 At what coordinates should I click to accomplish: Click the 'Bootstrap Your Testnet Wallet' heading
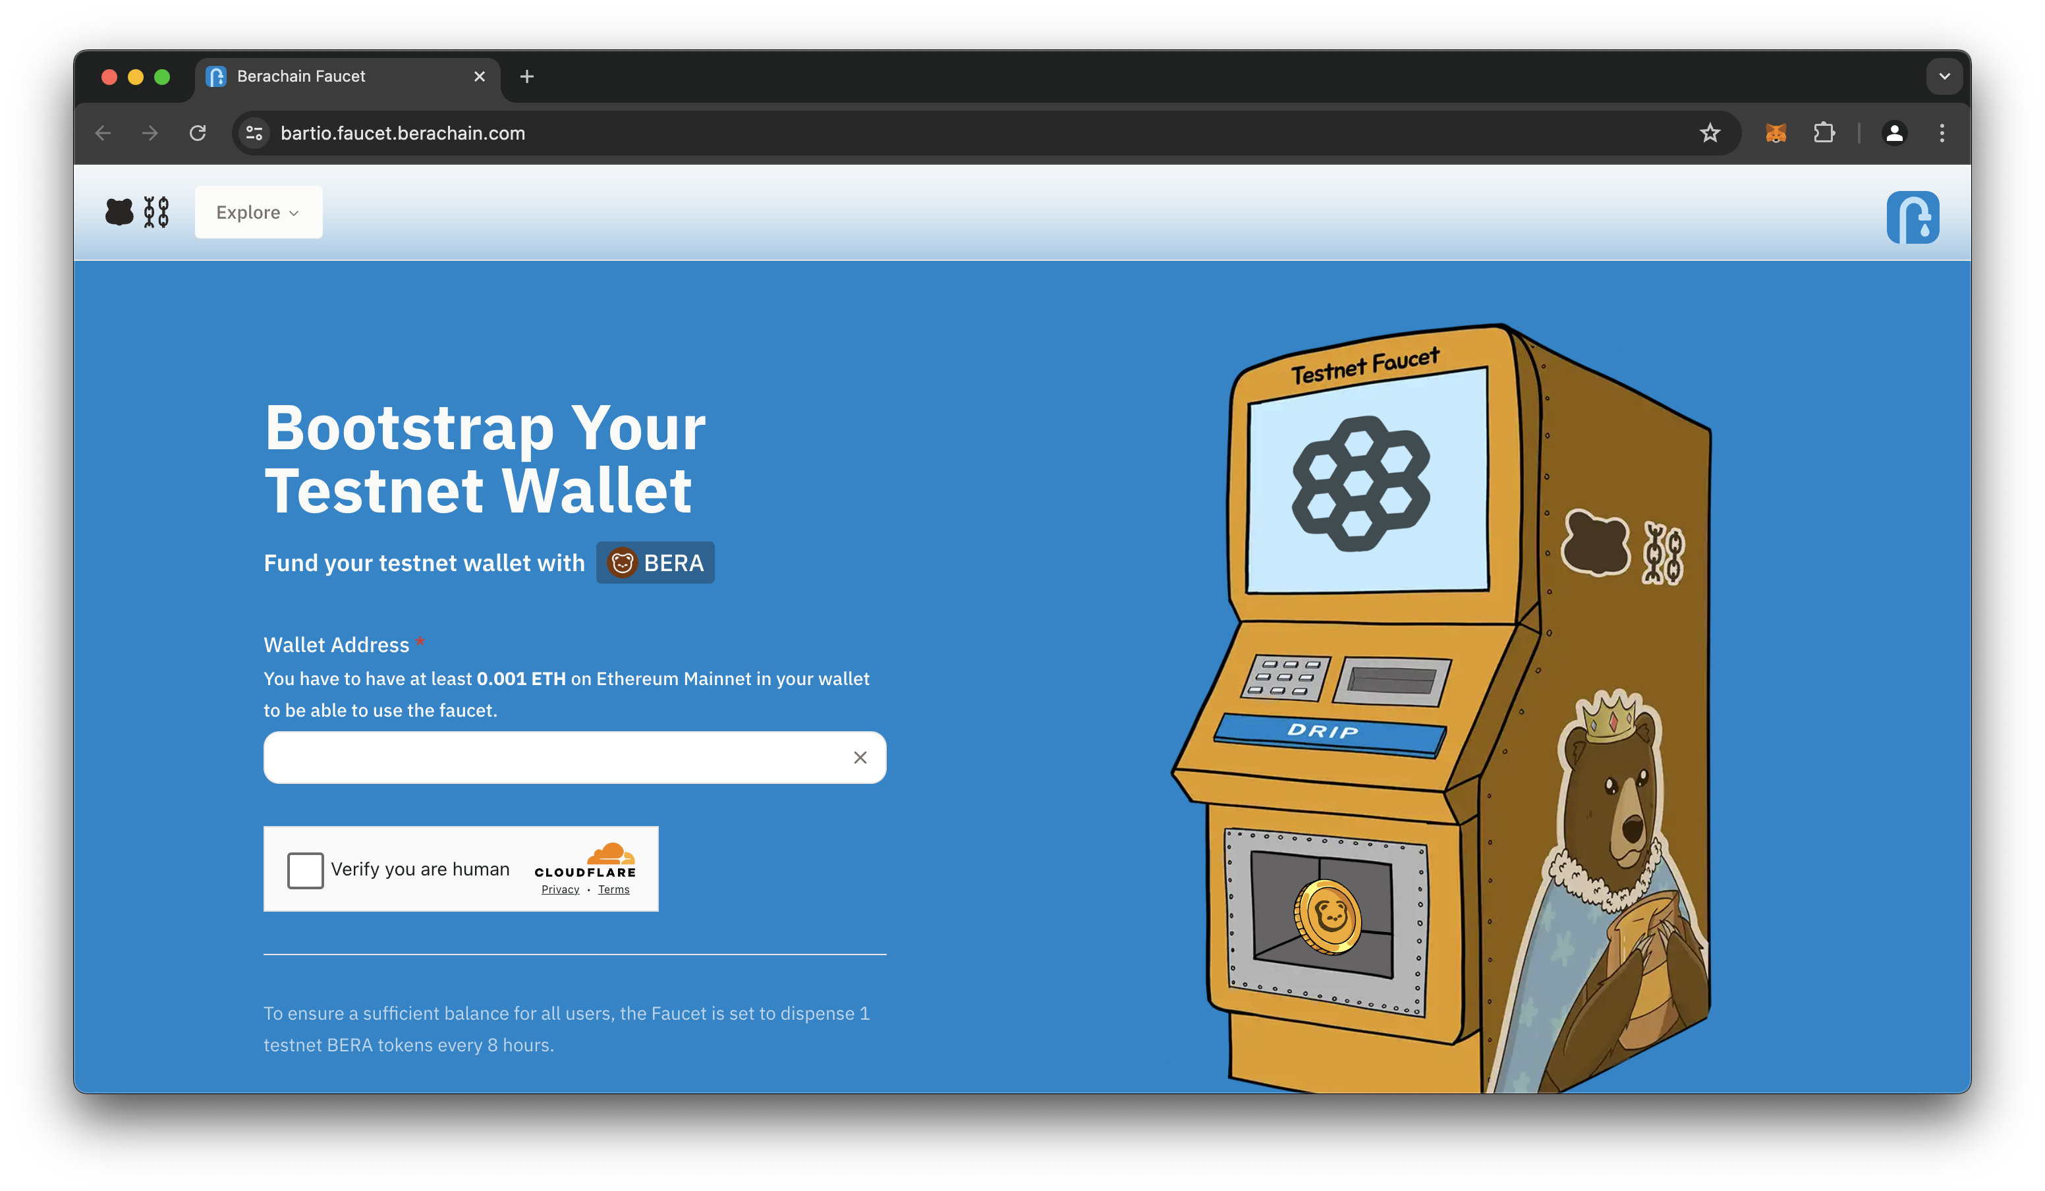pyautogui.click(x=486, y=458)
